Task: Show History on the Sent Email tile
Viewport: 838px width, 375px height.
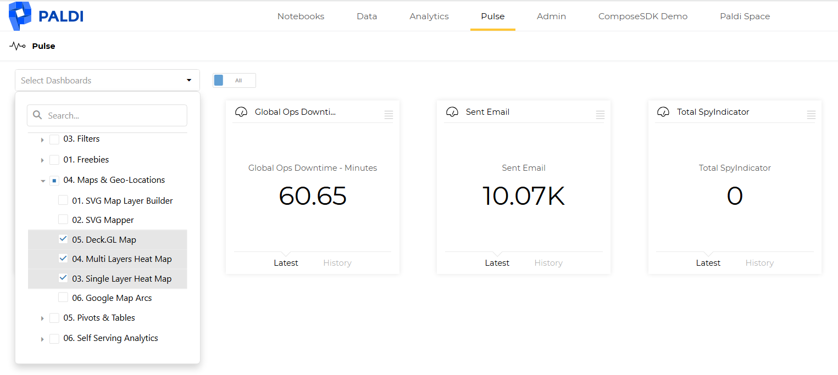Action: pos(548,263)
